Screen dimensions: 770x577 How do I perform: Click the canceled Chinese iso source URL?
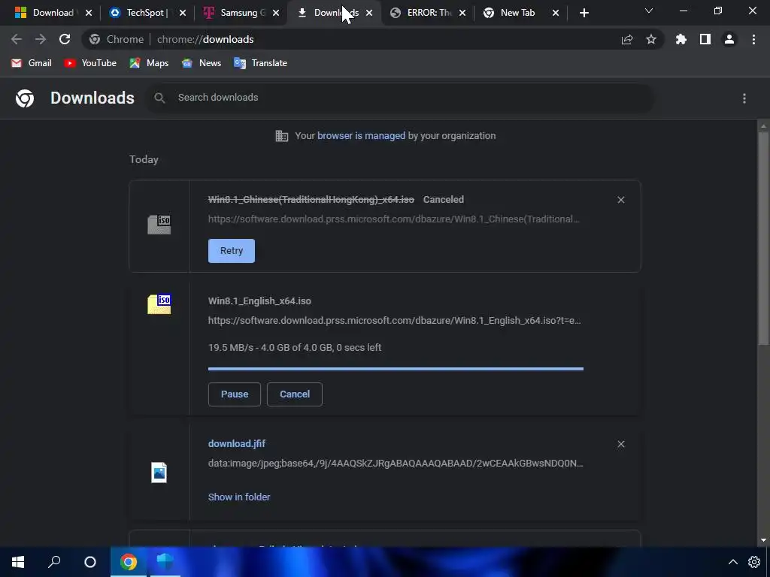[x=394, y=219]
